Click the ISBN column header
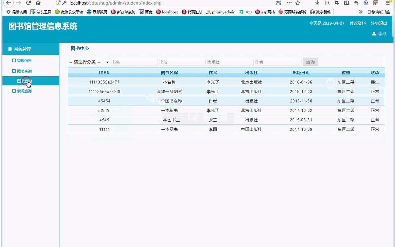This screenshot has width=395, height=247. pos(104,73)
